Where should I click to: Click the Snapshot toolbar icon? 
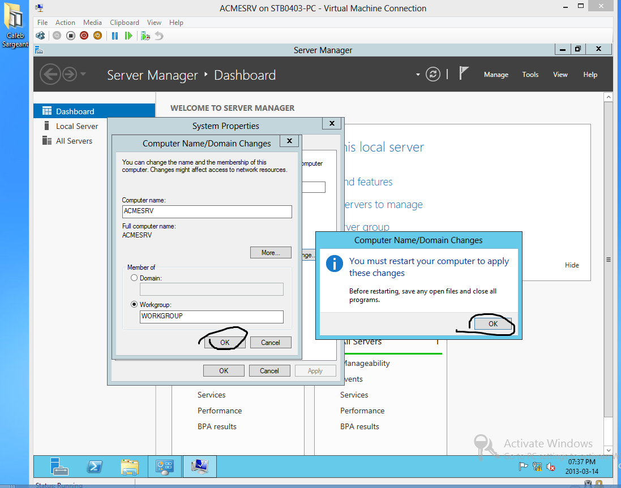(145, 36)
